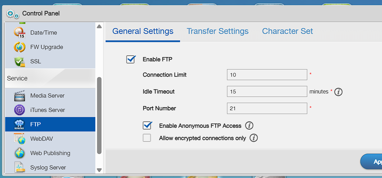Open the SSL shield icon

click(20, 62)
